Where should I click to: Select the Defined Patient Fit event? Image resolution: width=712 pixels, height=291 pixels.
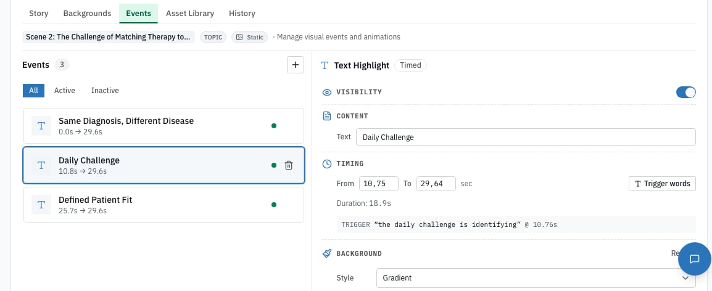(164, 205)
